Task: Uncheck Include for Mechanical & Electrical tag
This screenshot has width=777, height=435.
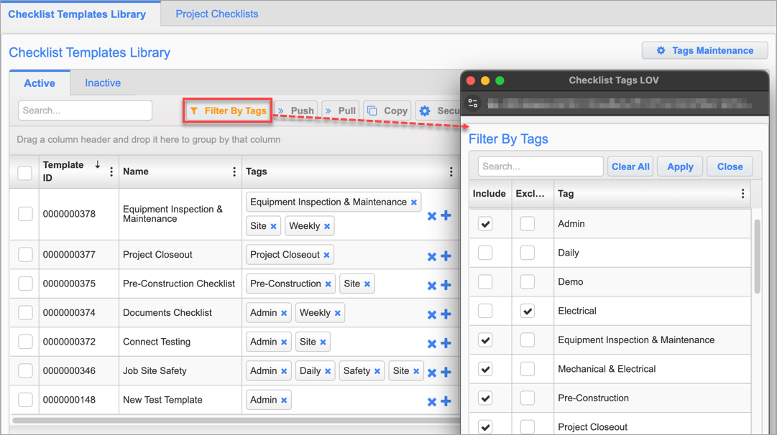Action: [x=485, y=369]
